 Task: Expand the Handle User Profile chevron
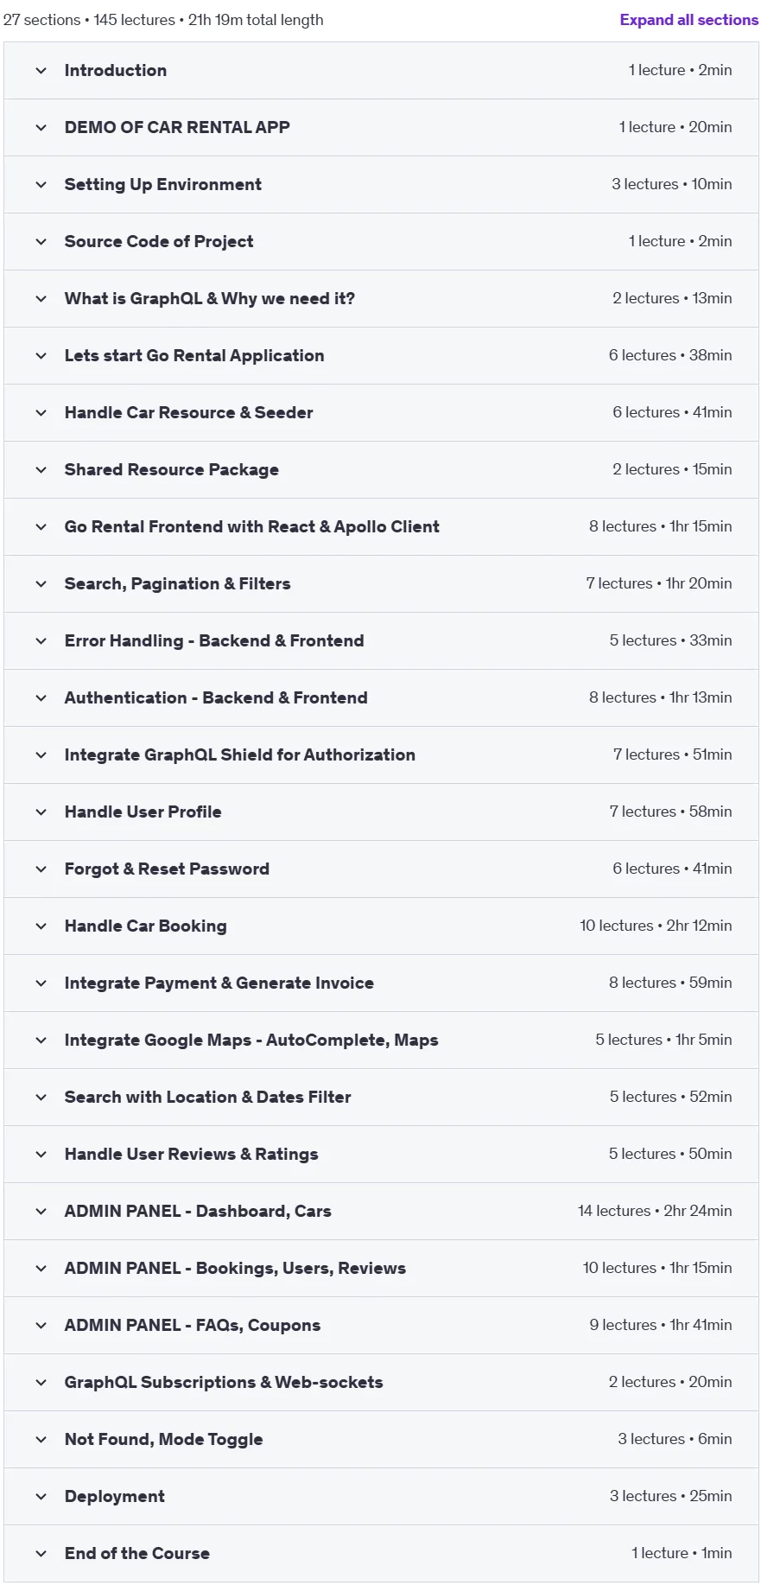(x=41, y=812)
